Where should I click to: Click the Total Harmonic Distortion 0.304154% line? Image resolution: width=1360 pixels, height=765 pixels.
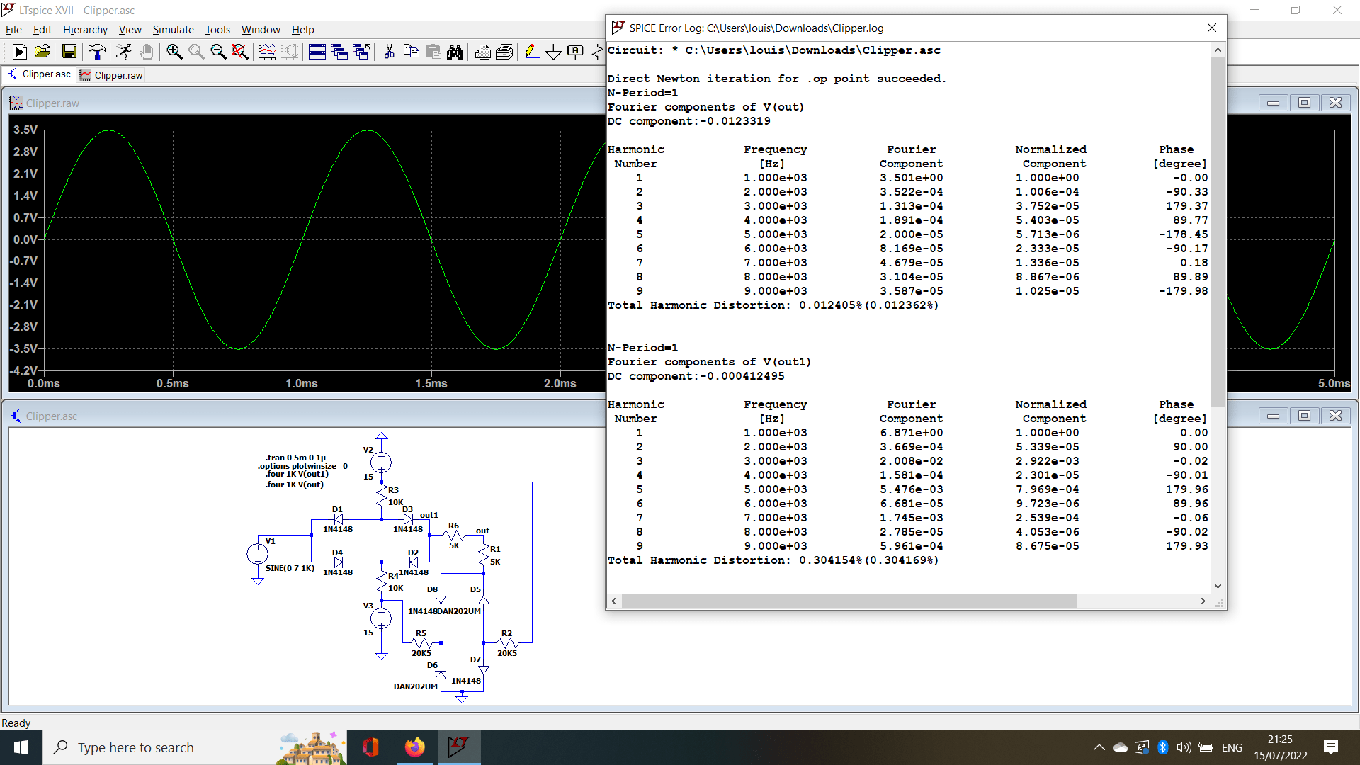coord(773,560)
